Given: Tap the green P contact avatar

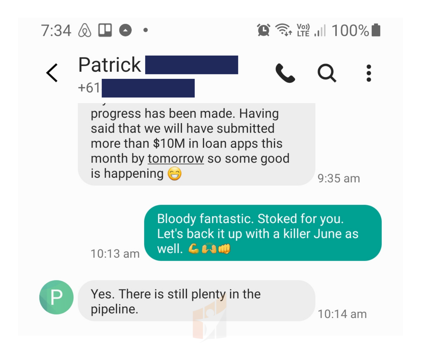Looking at the screenshot, I should click(x=56, y=297).
